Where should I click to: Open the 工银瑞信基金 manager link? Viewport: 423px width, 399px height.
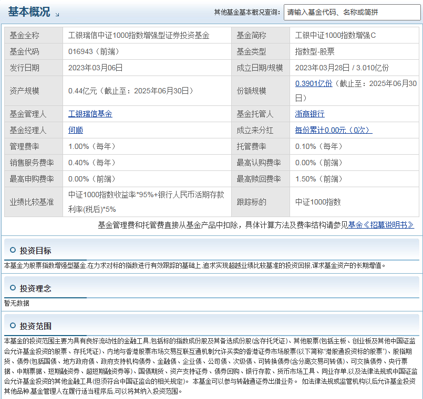pyautogui.click(x=90, y=114)
